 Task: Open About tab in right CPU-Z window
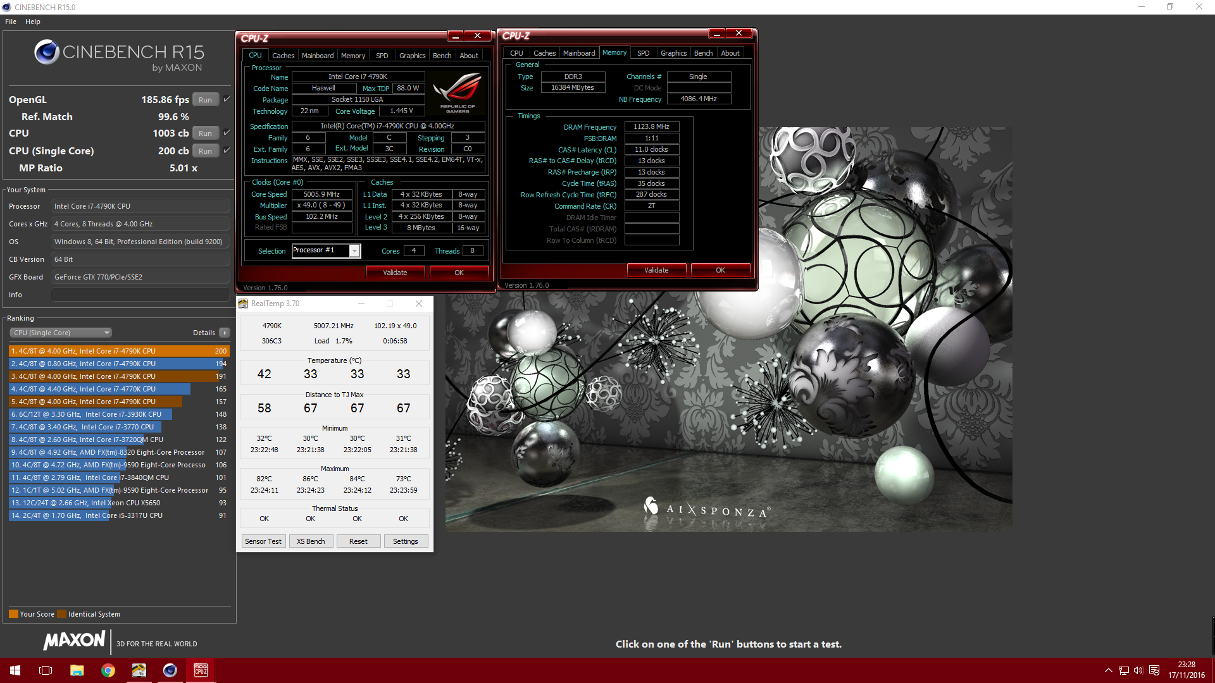coord(730,53)
